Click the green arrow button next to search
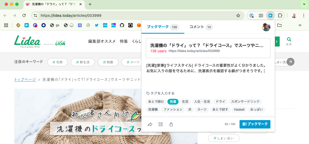The height and width of the screenshot is (144, 309). (277, 42)
